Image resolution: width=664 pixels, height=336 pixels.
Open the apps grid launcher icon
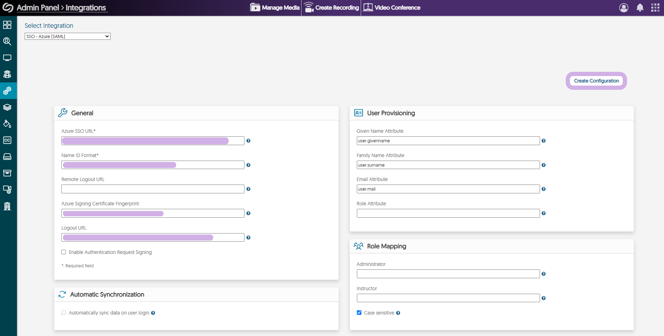[655, 8]
